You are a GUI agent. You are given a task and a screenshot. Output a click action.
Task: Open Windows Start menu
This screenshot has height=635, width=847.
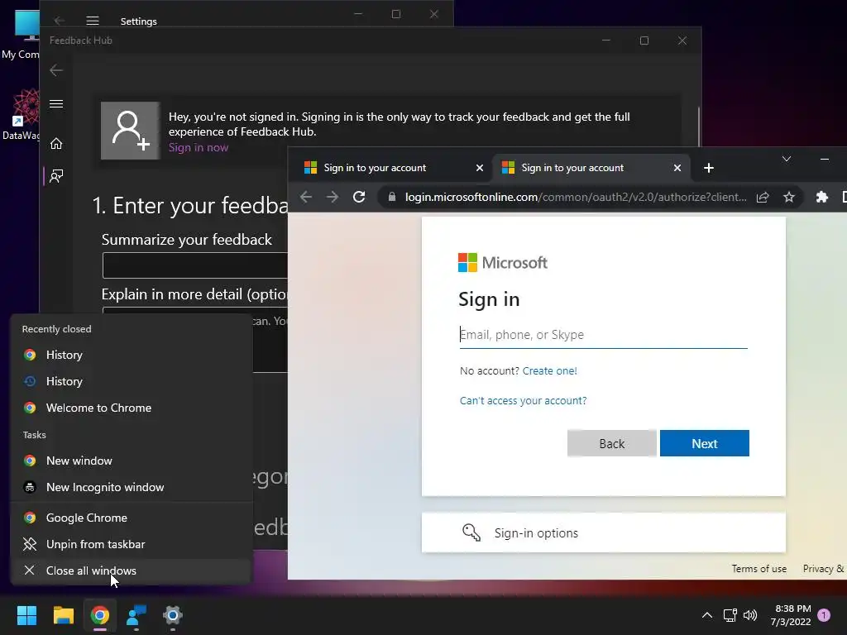pyautogui.click(x=26, y=615)
